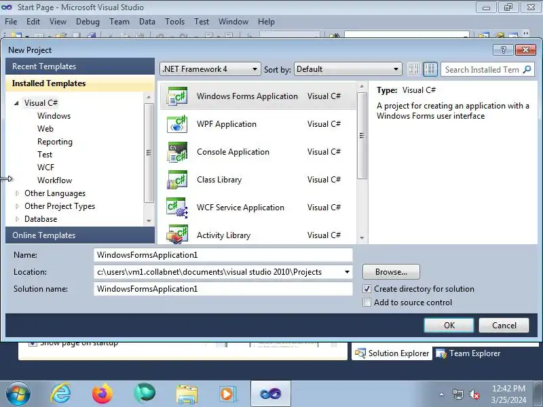
Task: Click template list scroll down arrow
Action: point(362,238)
